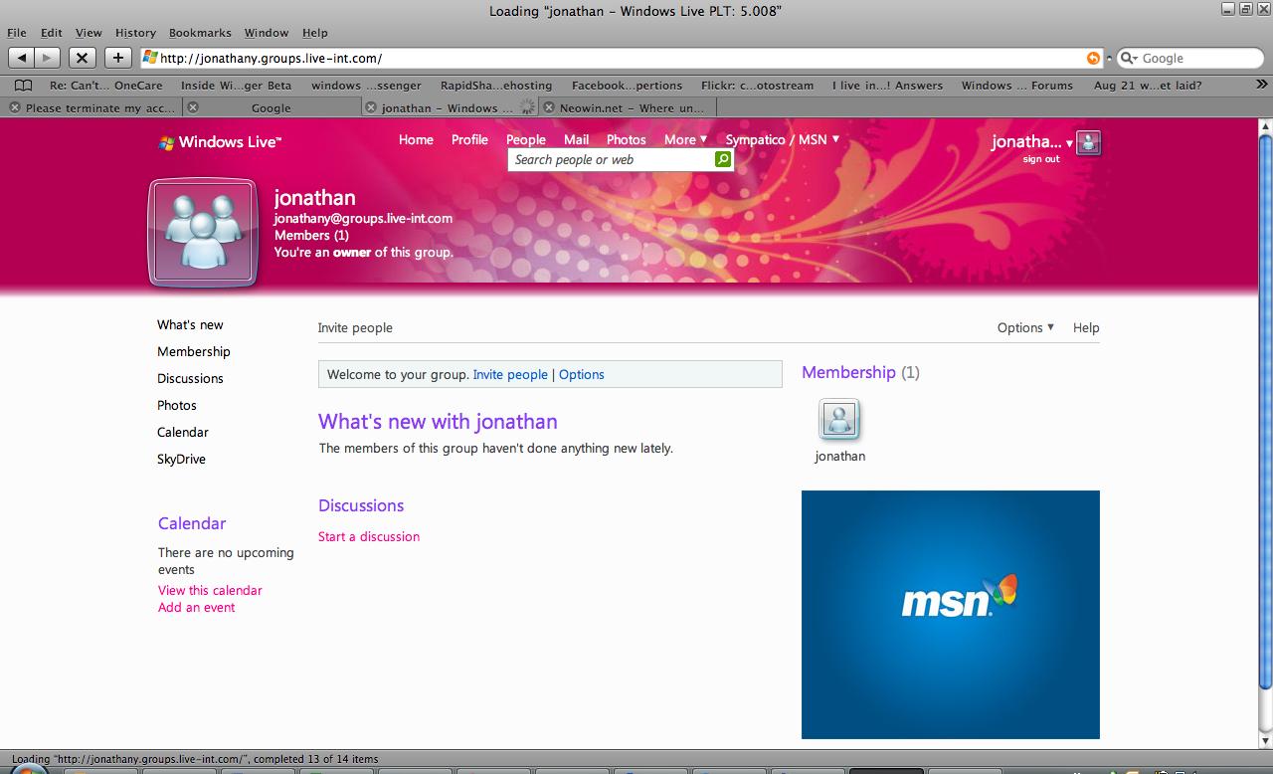The image size is (1273, 774).
Task: Click the browser back arrow button
Action: pos(22,58)
